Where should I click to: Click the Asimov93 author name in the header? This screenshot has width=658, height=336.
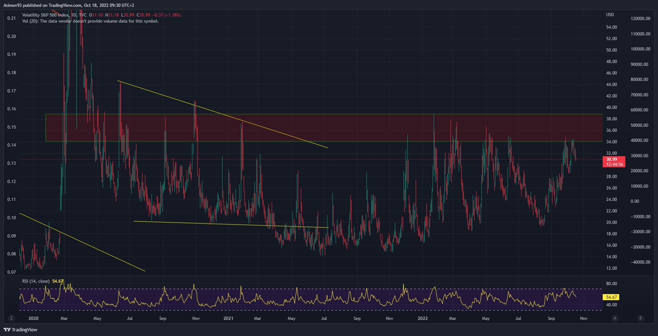pos(12,5)
